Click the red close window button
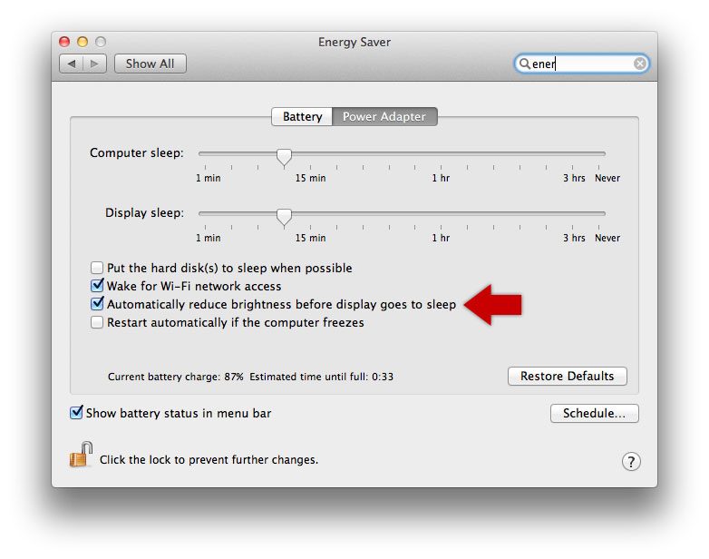This screenshot has width=709, height=559. coord(64,42)
